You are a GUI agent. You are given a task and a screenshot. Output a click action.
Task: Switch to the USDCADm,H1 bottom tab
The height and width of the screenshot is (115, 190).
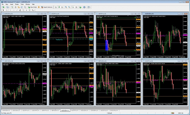coord(16,110)
